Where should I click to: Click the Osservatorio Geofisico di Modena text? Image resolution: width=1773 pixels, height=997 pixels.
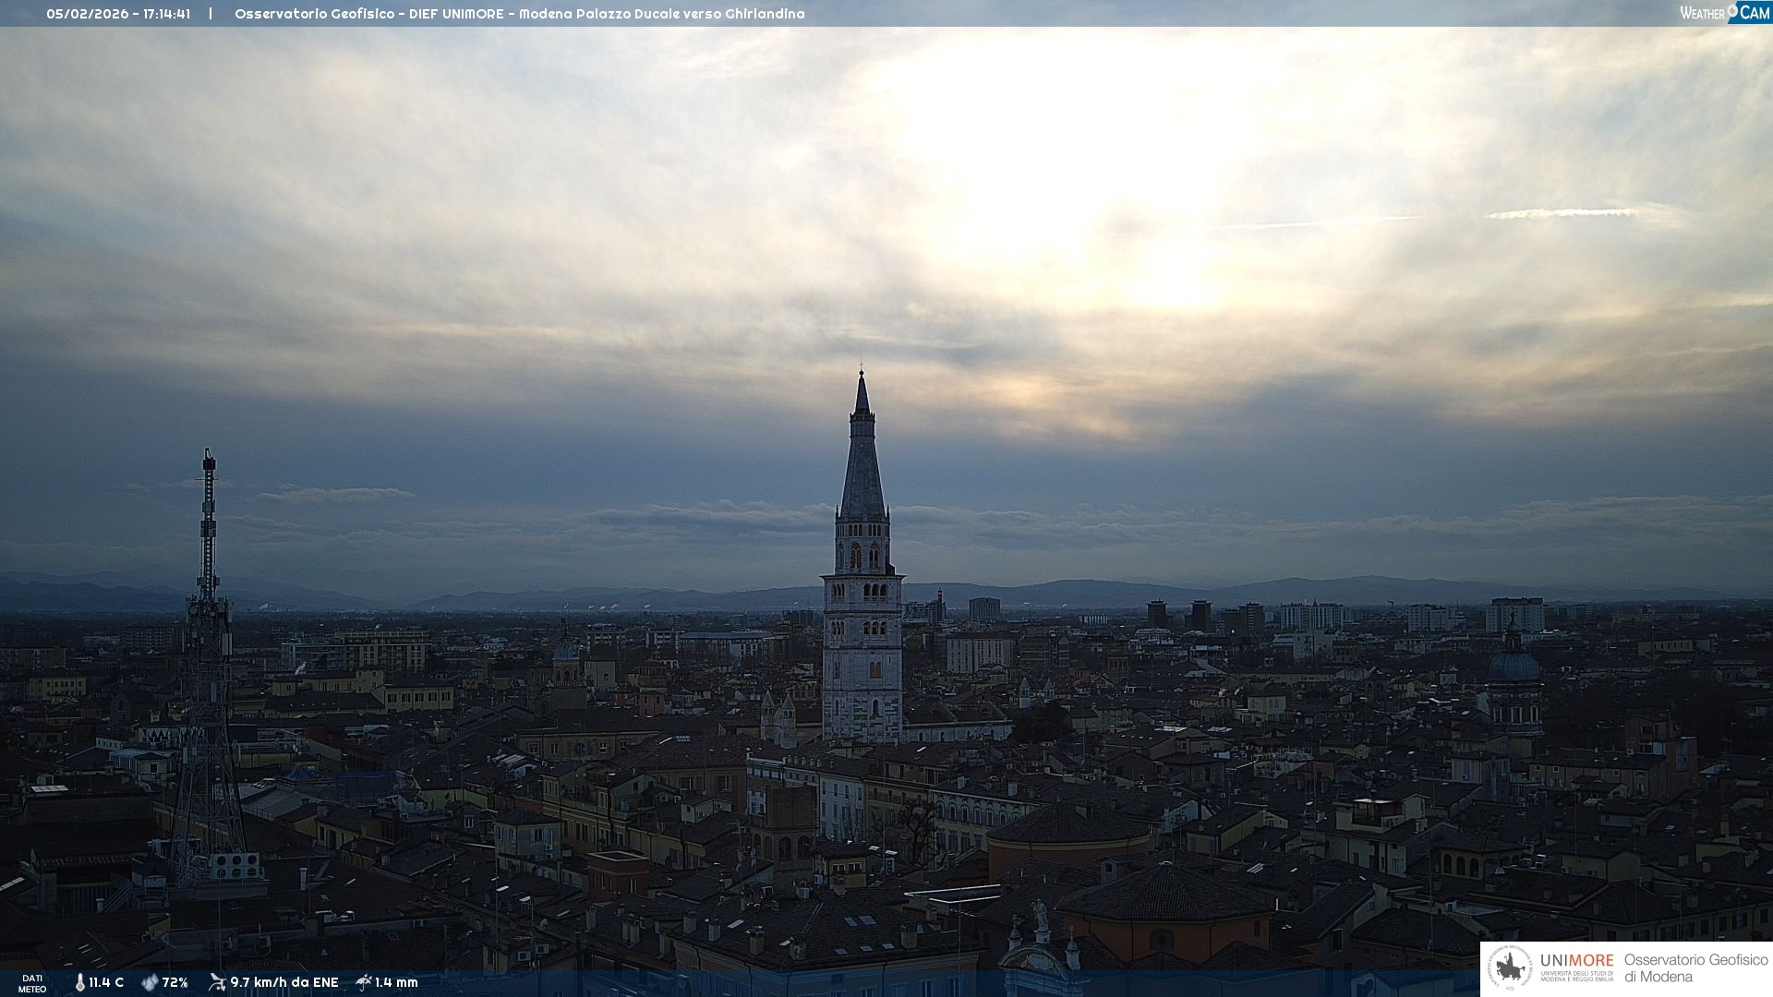click(x=1695, y=967)
